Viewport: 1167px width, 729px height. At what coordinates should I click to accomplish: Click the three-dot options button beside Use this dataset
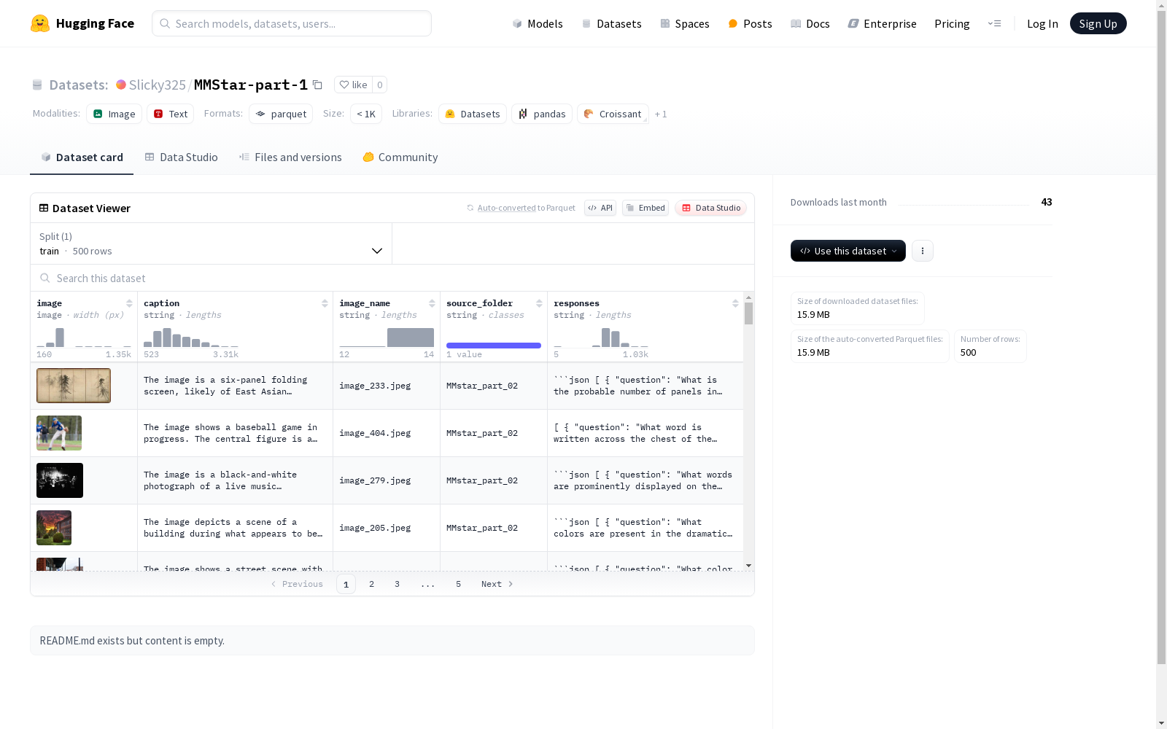click(922, 251)
